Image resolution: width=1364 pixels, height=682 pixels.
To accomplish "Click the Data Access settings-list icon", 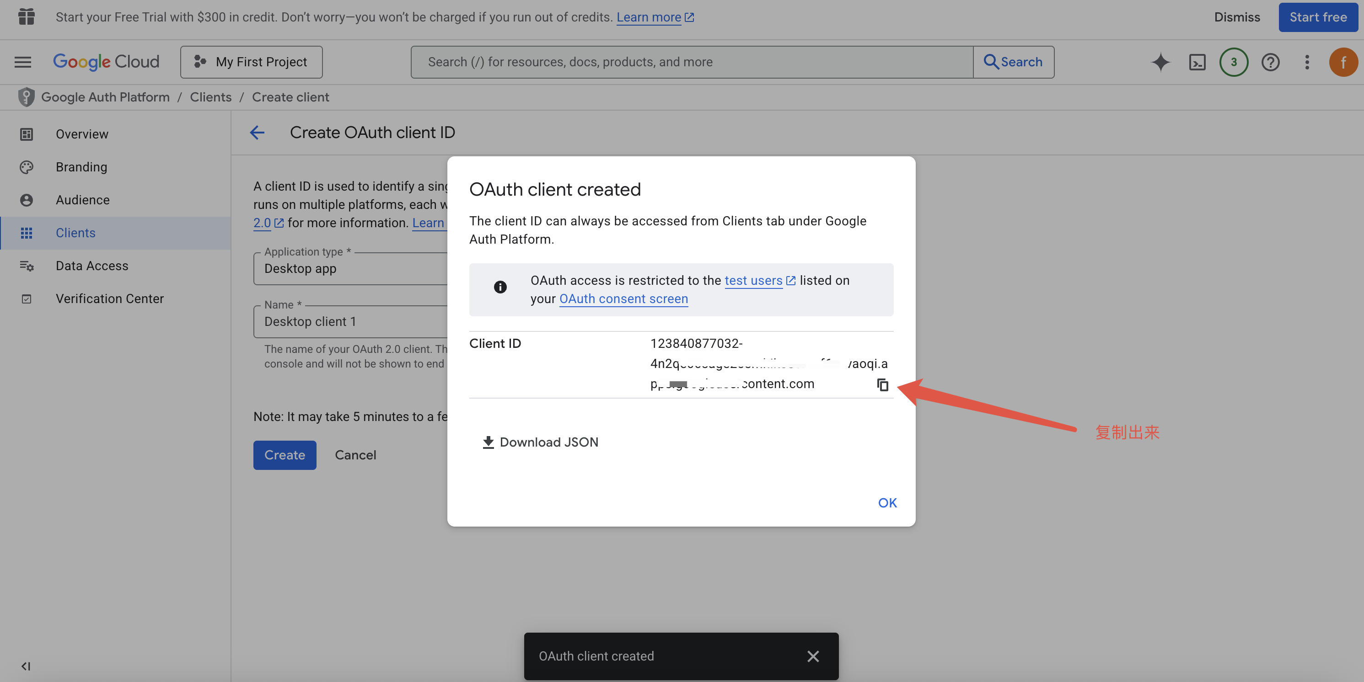I will pos(27,266).
